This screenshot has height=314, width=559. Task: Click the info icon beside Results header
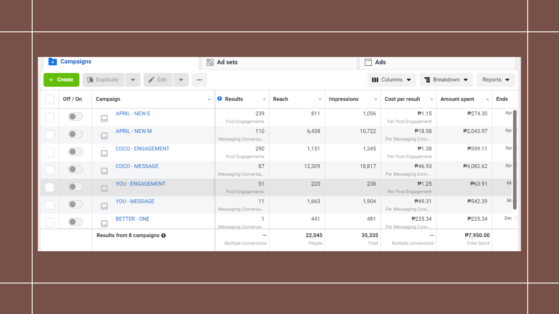pyautogui.click(x=220, y=99)
